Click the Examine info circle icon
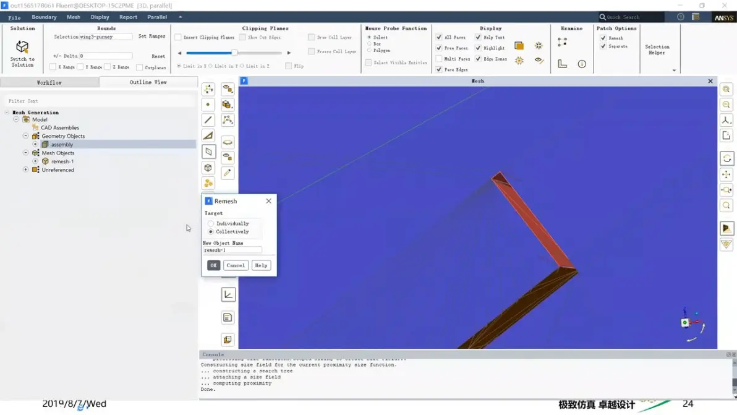Screen dimensions: 737x415 582,64
